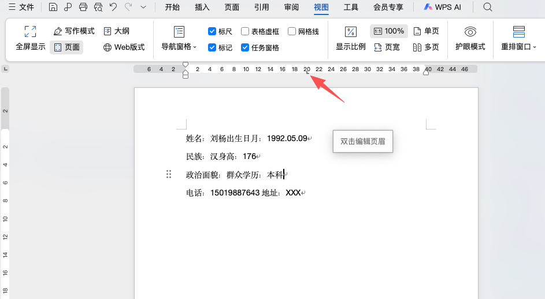
Task: Choose 多页 multiple pages view
Action: point(426,47)
